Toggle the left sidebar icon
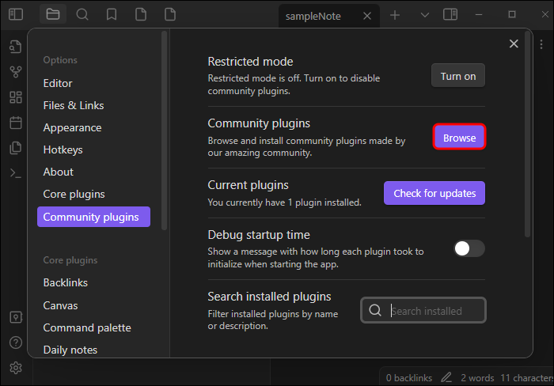Screen dimensions: 554x386 pos(16,14)
